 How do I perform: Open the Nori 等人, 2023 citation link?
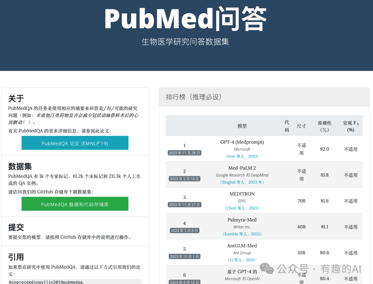[x=242, y=156]
